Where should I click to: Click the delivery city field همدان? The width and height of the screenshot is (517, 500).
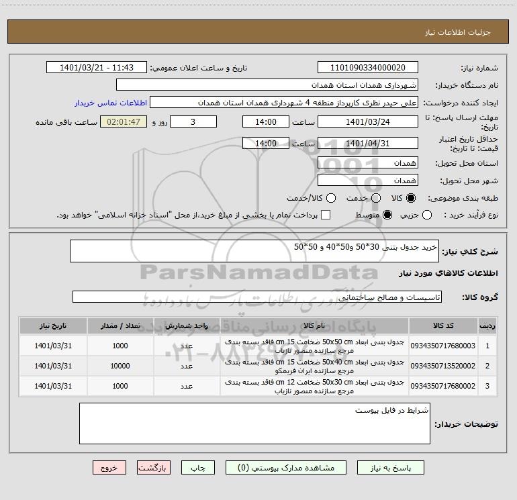click(x=368, y=181)
